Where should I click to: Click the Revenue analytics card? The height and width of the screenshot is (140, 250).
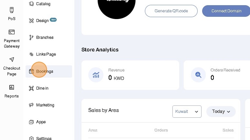tap(130, 75)
